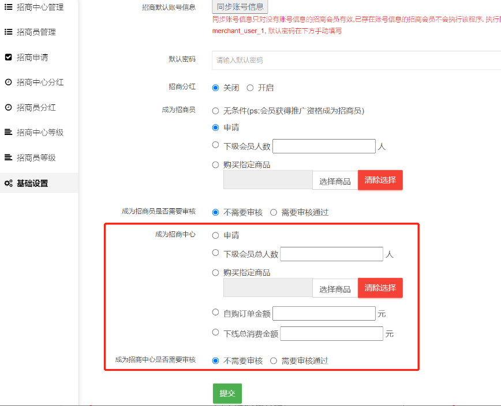Click the checkbox icon beside 招商申请

[8, 57]
